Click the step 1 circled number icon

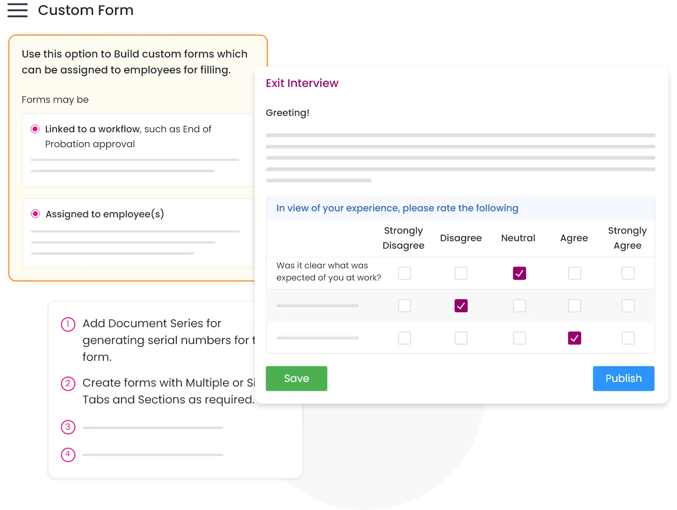click(68, 324)
